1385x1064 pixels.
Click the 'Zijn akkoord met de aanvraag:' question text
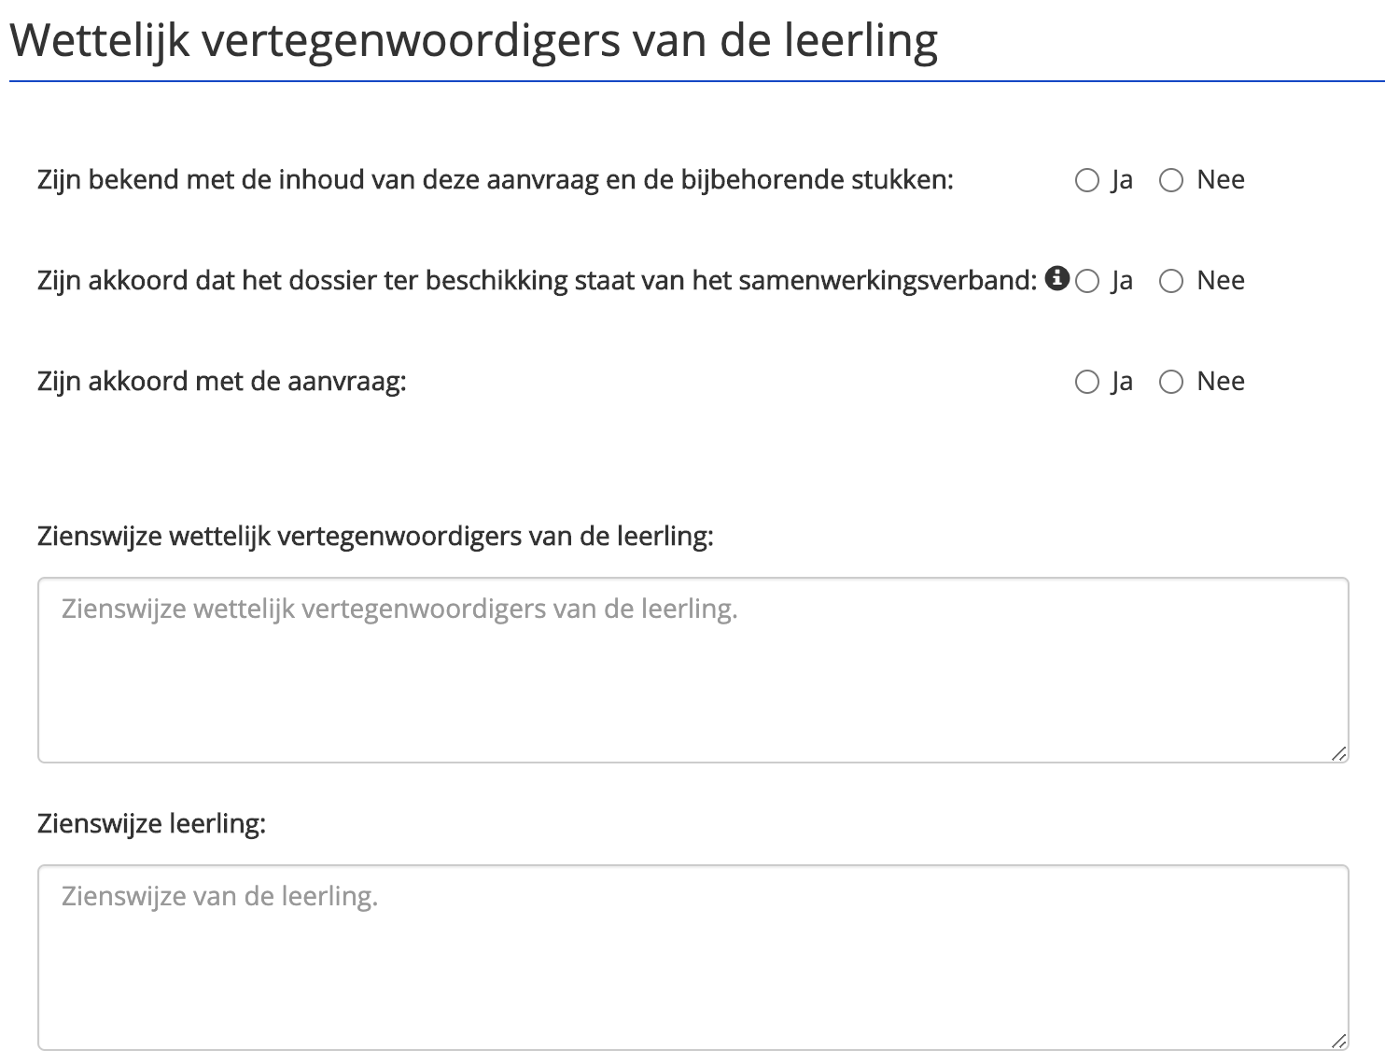coord(222,382)
